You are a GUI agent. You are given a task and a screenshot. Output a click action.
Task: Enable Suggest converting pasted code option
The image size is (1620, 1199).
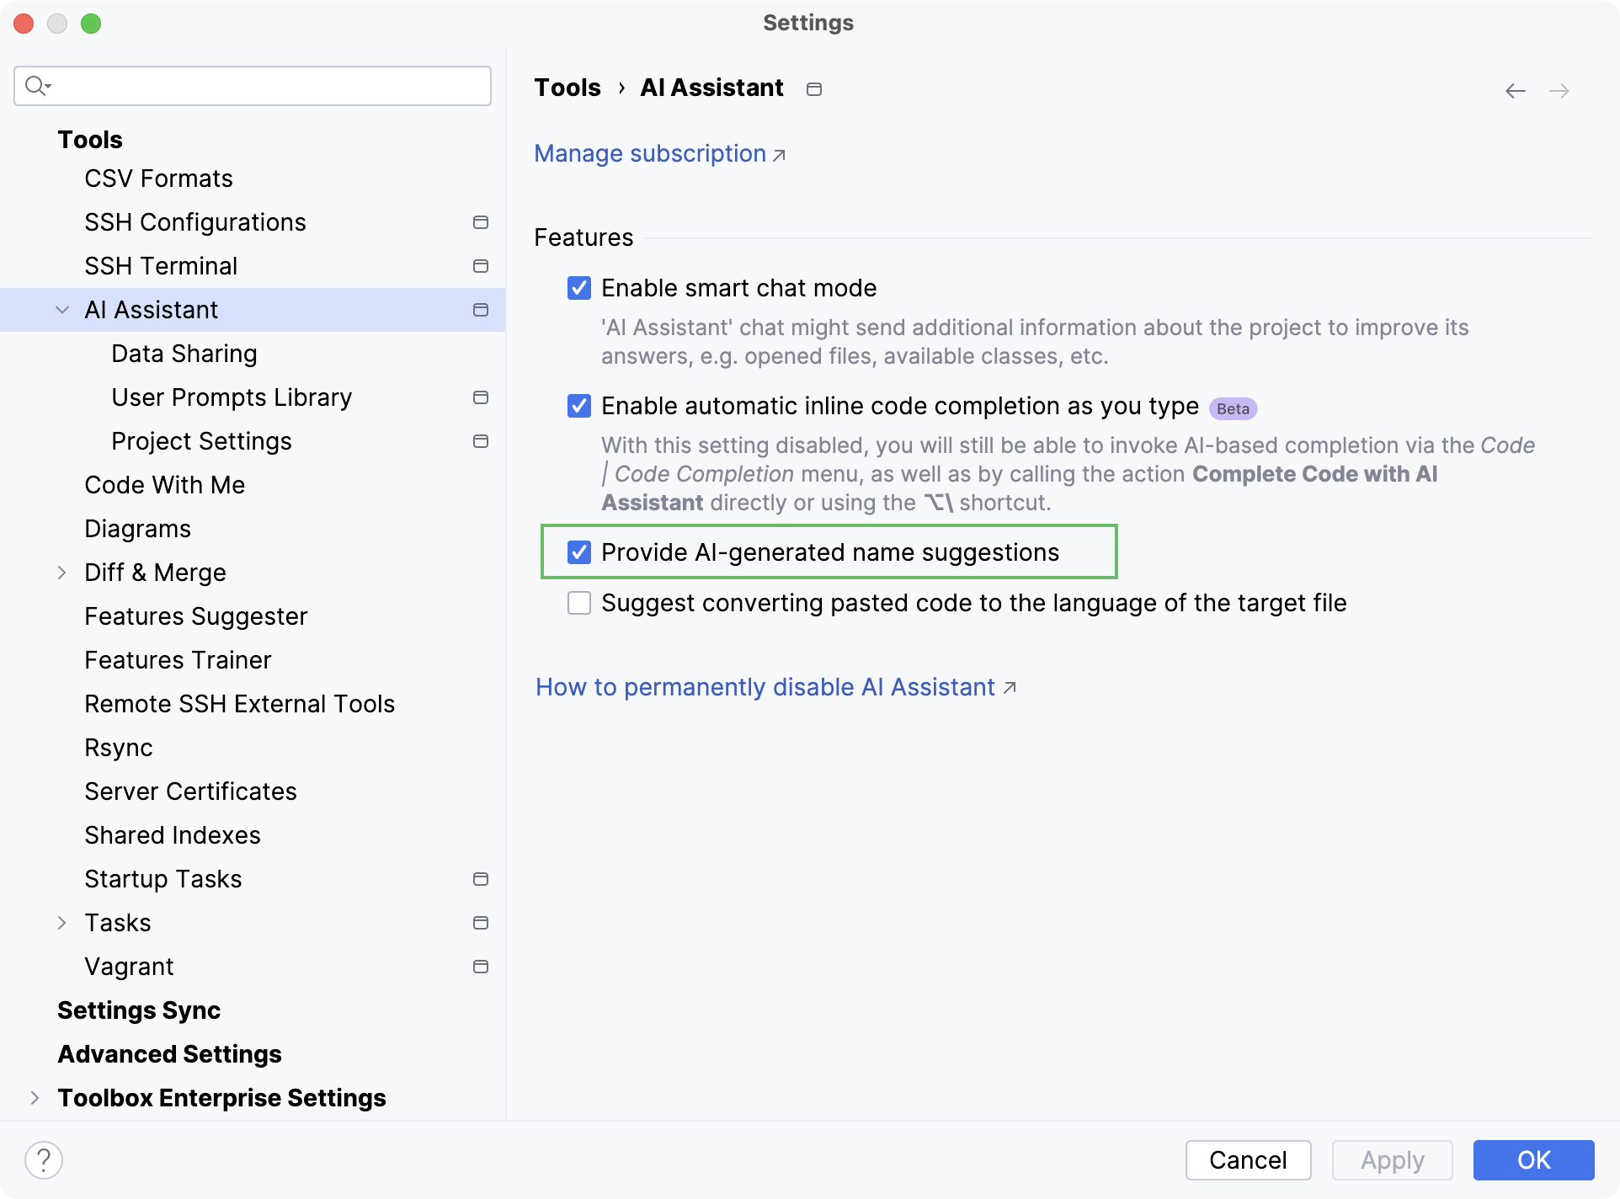578,603
